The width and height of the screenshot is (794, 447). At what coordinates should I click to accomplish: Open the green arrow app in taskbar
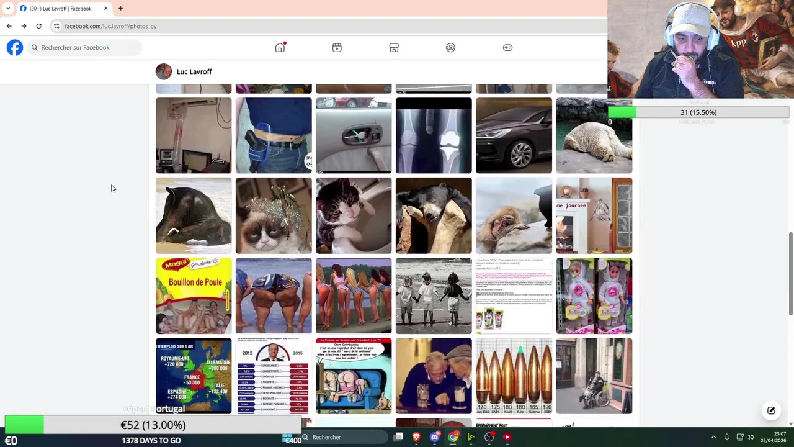[471, 437]
